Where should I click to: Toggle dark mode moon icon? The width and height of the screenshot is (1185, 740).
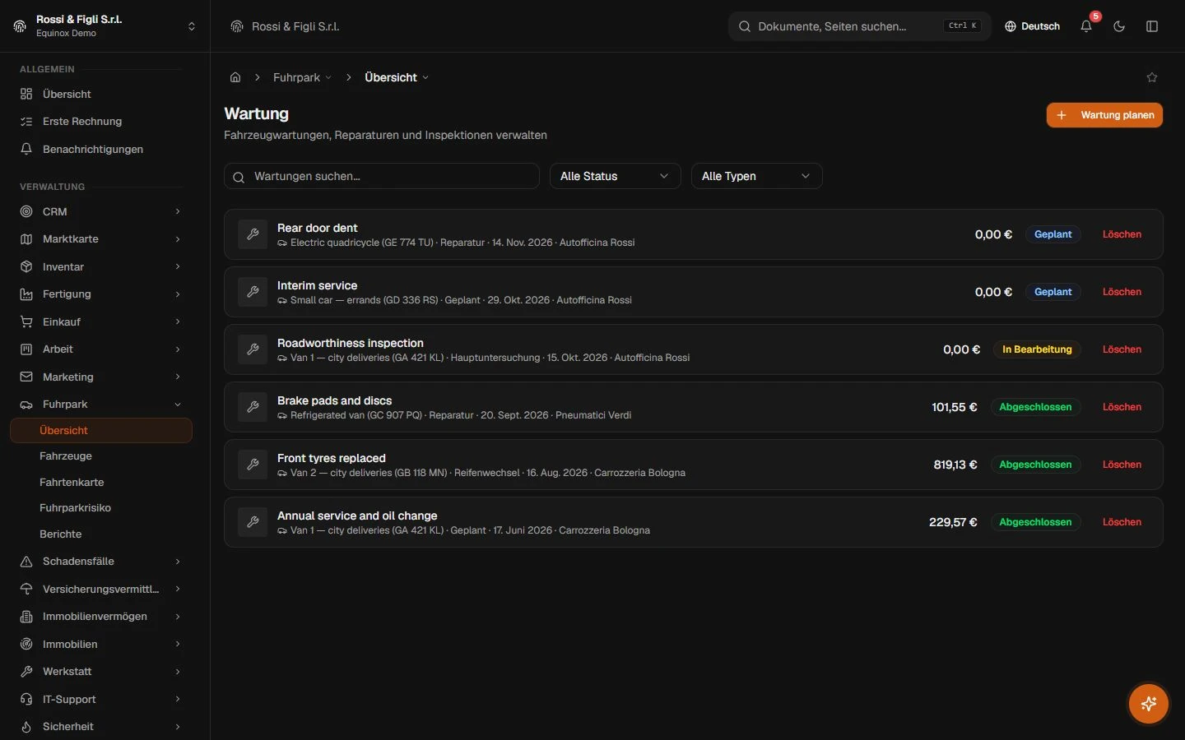pos(1119,26)
